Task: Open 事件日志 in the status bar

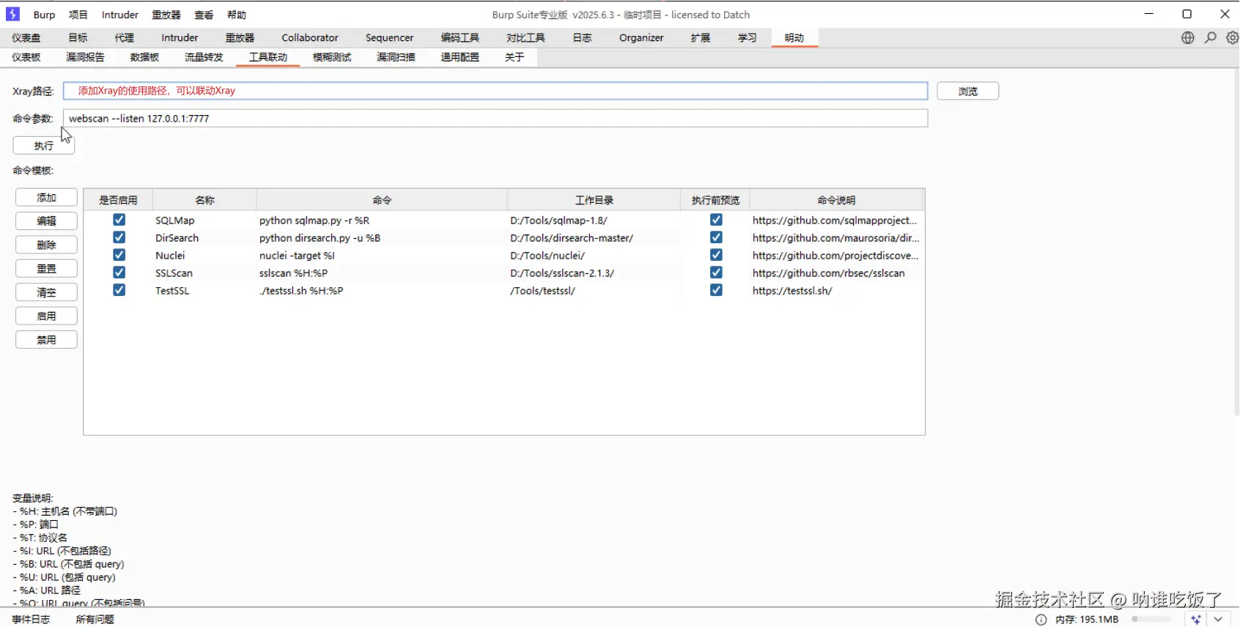Action: [31, 620]
